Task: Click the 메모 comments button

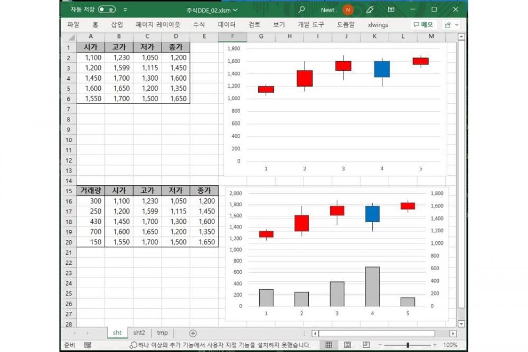Action: tap(423, 25)
